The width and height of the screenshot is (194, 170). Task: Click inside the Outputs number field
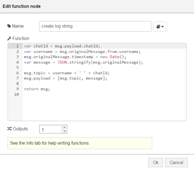tap(51, 129)
